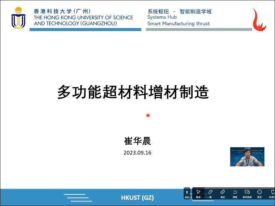
Task: Select the Eraser (橡皮) tool
Action: pos(223,193)
